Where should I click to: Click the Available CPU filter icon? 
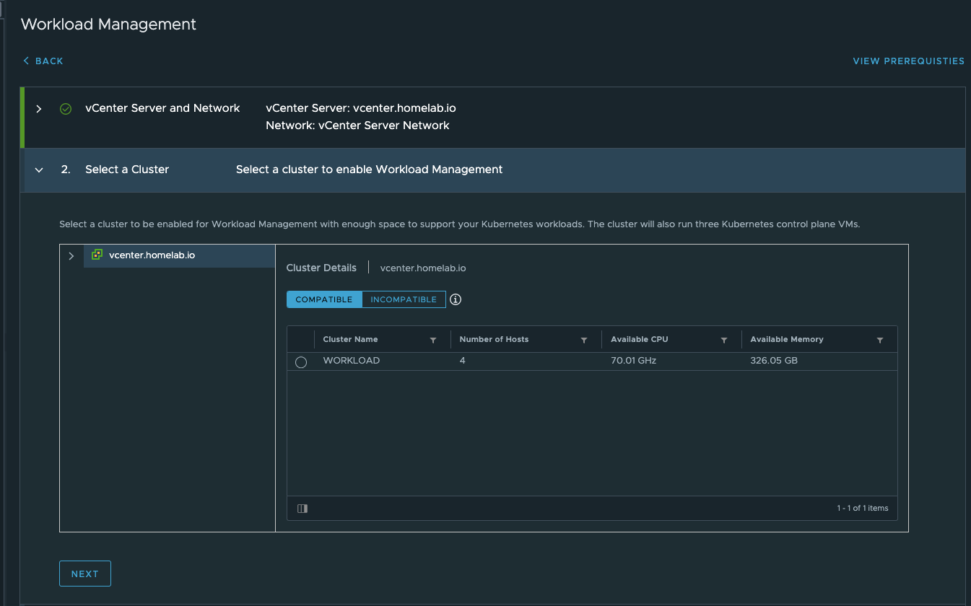[723, 340]
